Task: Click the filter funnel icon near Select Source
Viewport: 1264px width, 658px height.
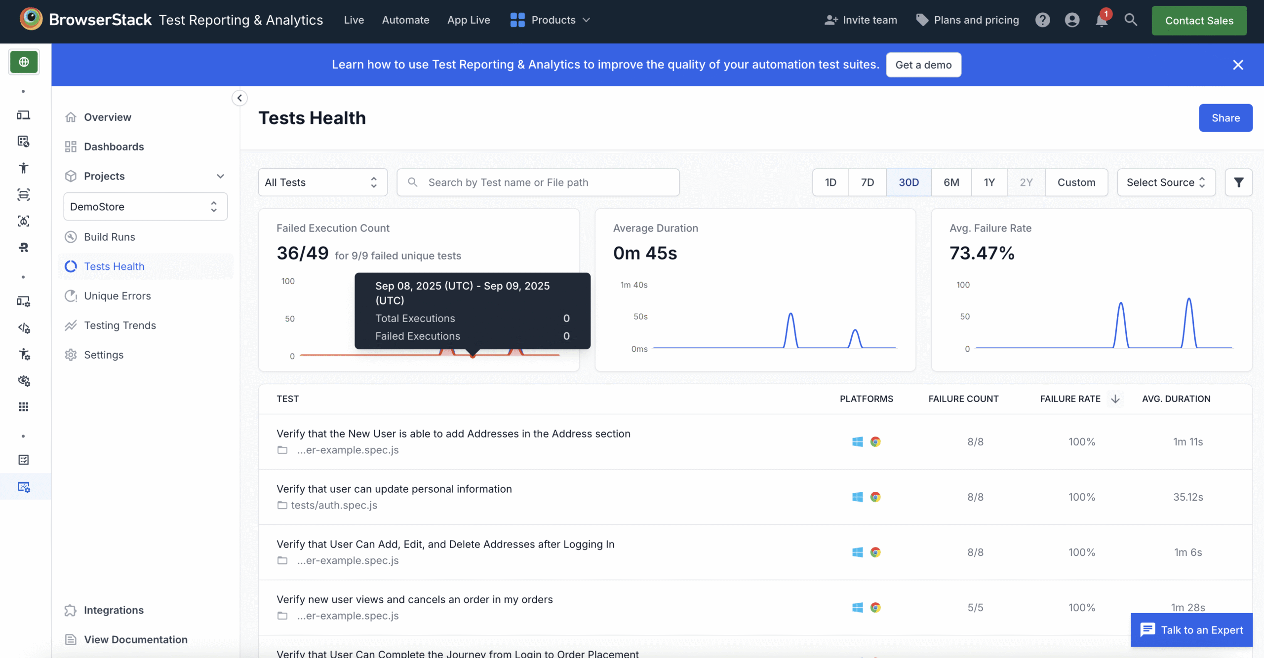Action: 1239,182
